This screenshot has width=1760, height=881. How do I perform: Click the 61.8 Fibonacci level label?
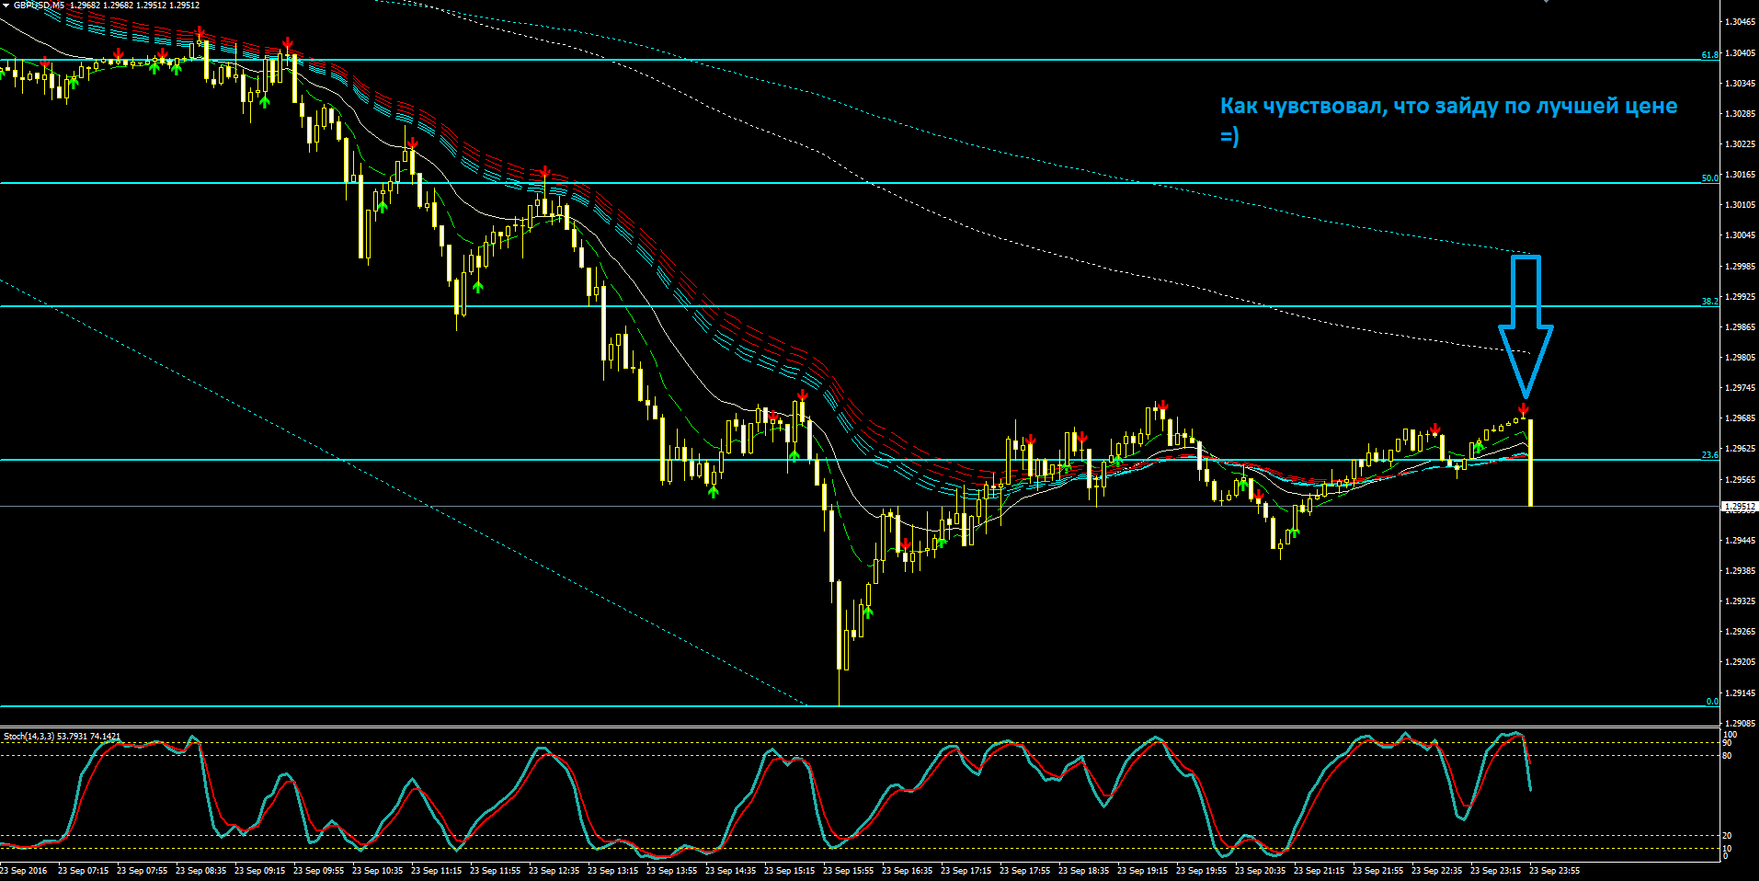[x=1709, y=55]
